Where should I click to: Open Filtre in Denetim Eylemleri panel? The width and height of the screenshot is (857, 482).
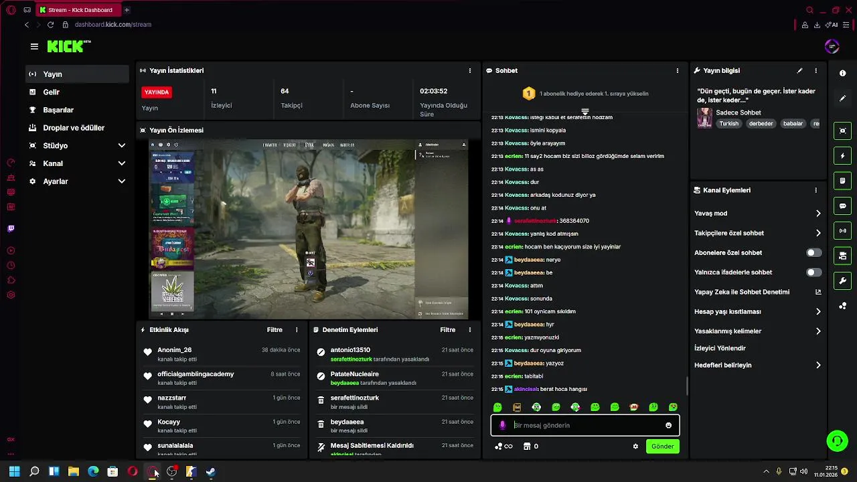[x=447, y=330]
